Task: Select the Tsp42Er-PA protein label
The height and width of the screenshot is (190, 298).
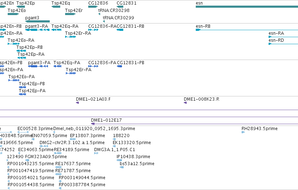Action: click(x=79, y=70)
